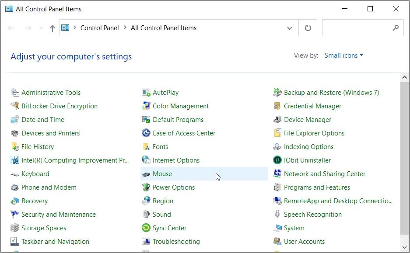Click the Sound speaker icon
410x253 pixels.
point(146,215)
